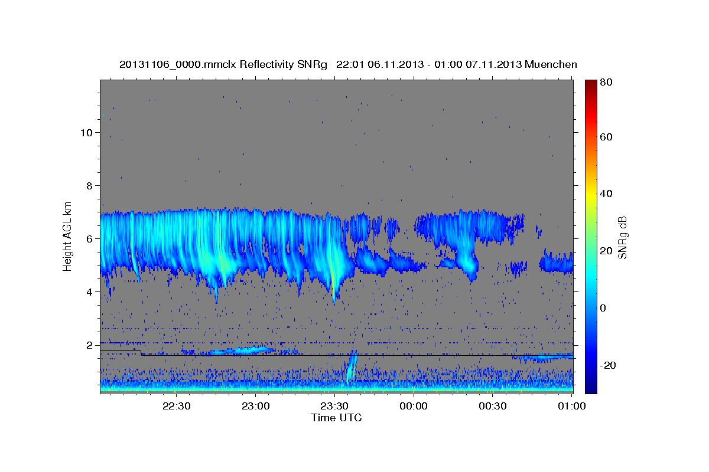Image resolution: width=709 pixels, height=472 pixels.
Task: Click the plot title naming 20131106_0000.mmclx
Action: point(348,64)
